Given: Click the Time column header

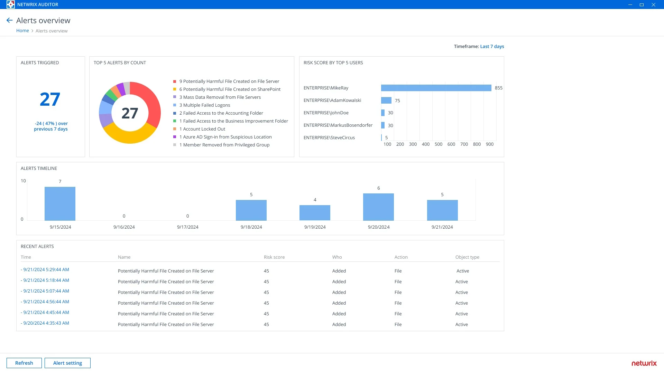Looking at the screenshot, I should coord(26,257).
